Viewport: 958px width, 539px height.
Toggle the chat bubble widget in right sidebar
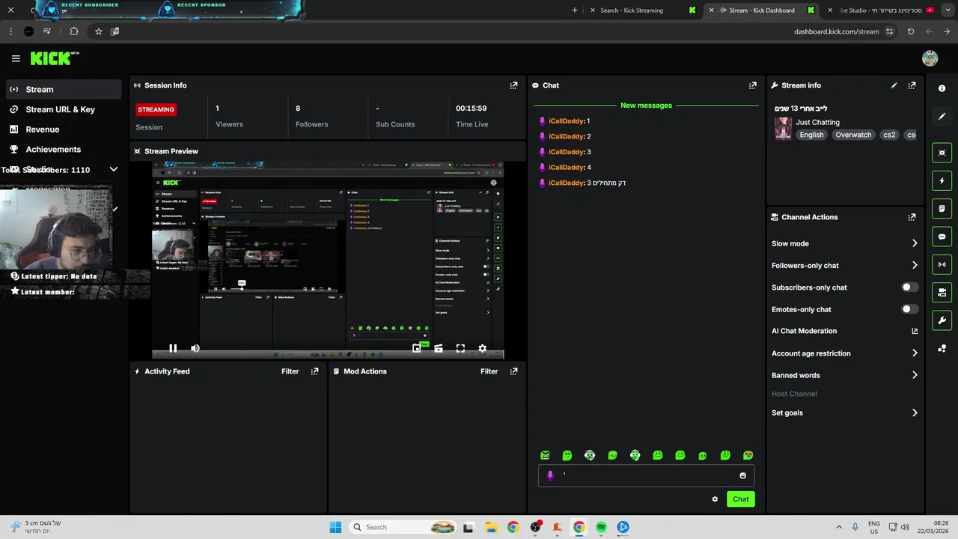pyautogui.click(x=942, y=237)
